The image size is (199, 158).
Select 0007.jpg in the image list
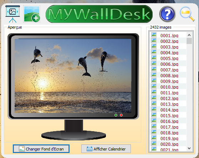point(169,70)
